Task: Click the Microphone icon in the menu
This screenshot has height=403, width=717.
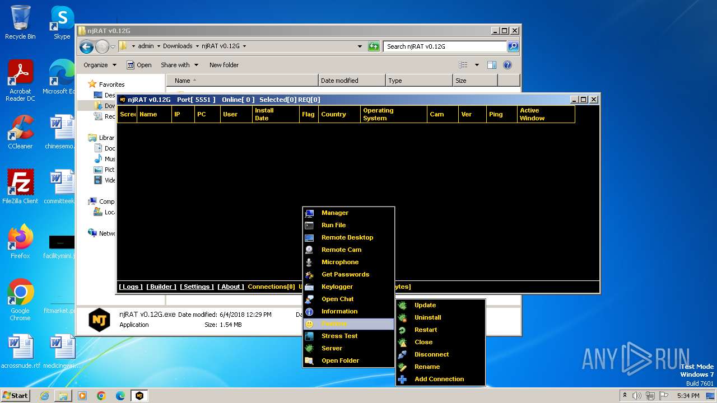Action: pyautogui.click(x=309, y=262)
